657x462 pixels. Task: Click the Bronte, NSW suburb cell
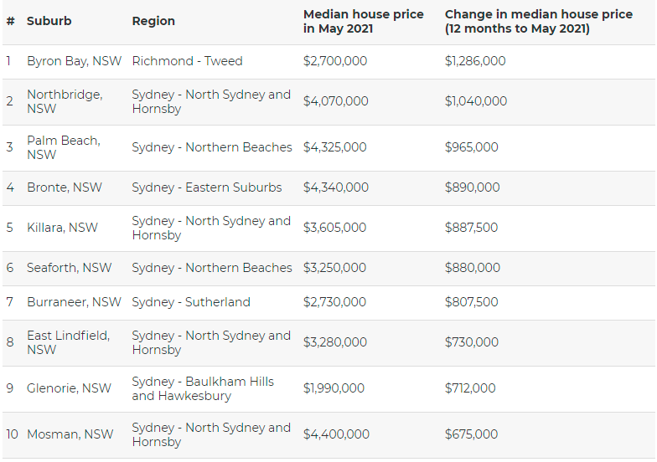point(65,187)
